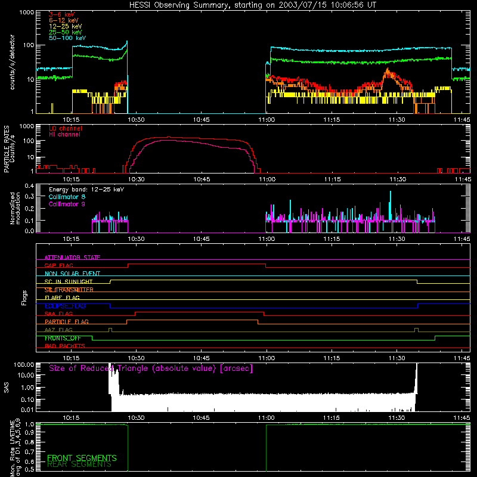Click the 11:00 tick under the modulation plot
Image resolution: width=477 pixels, height=477 pixels.
coord(267,239)
